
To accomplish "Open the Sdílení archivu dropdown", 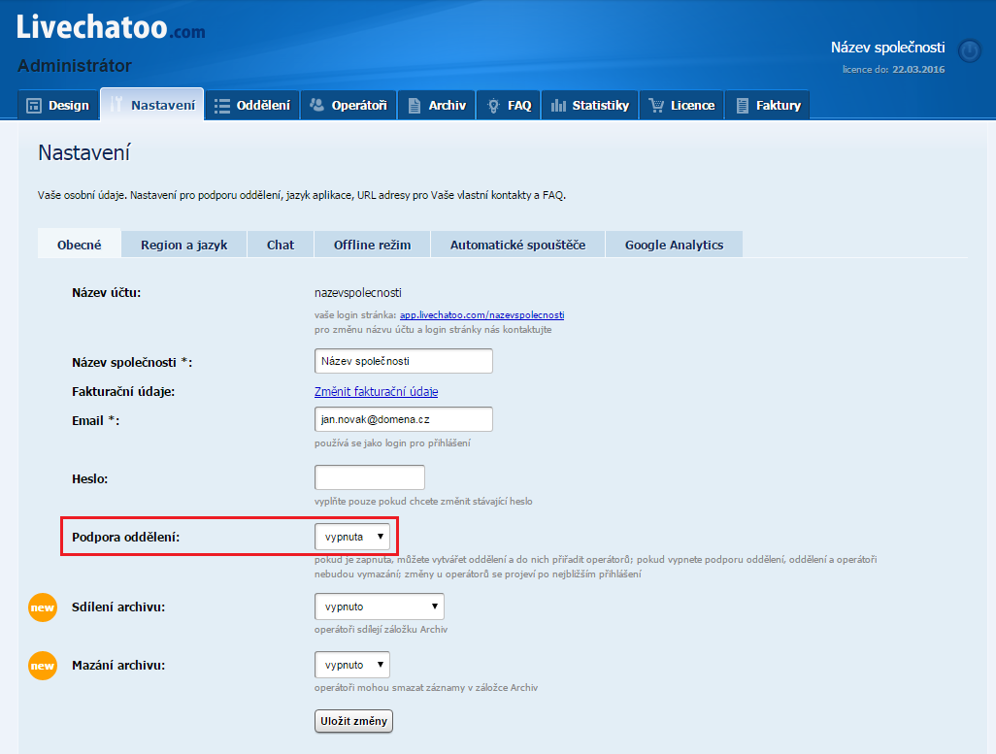I will [x=379, y=607].
